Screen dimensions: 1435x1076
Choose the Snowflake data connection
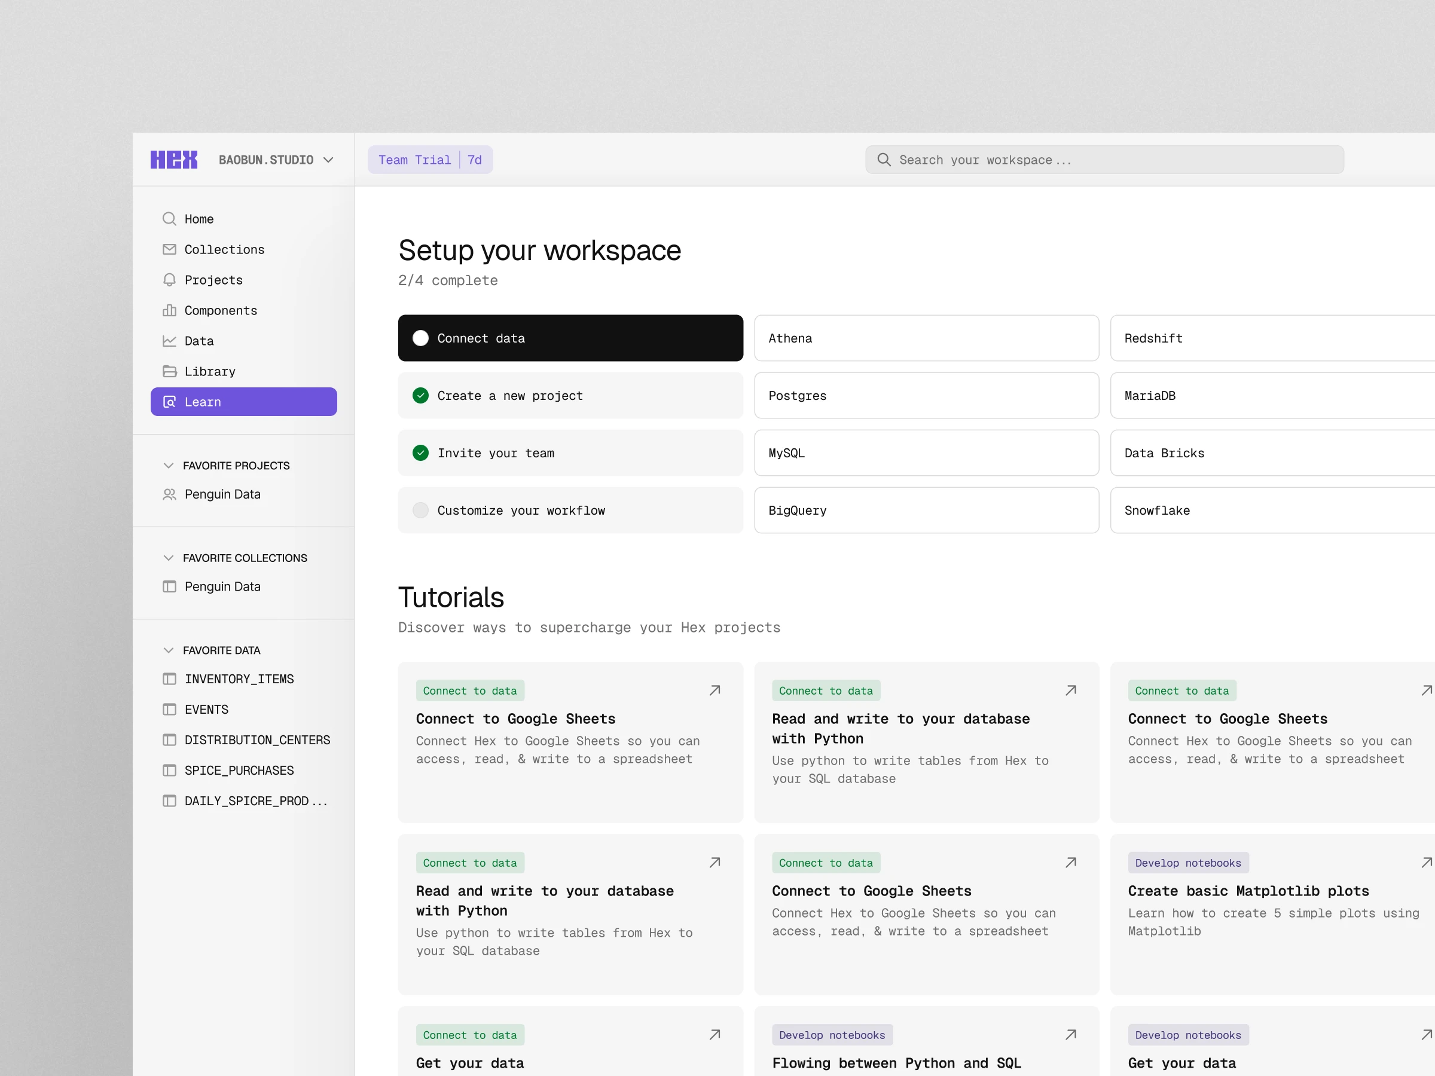point(1272,511)
